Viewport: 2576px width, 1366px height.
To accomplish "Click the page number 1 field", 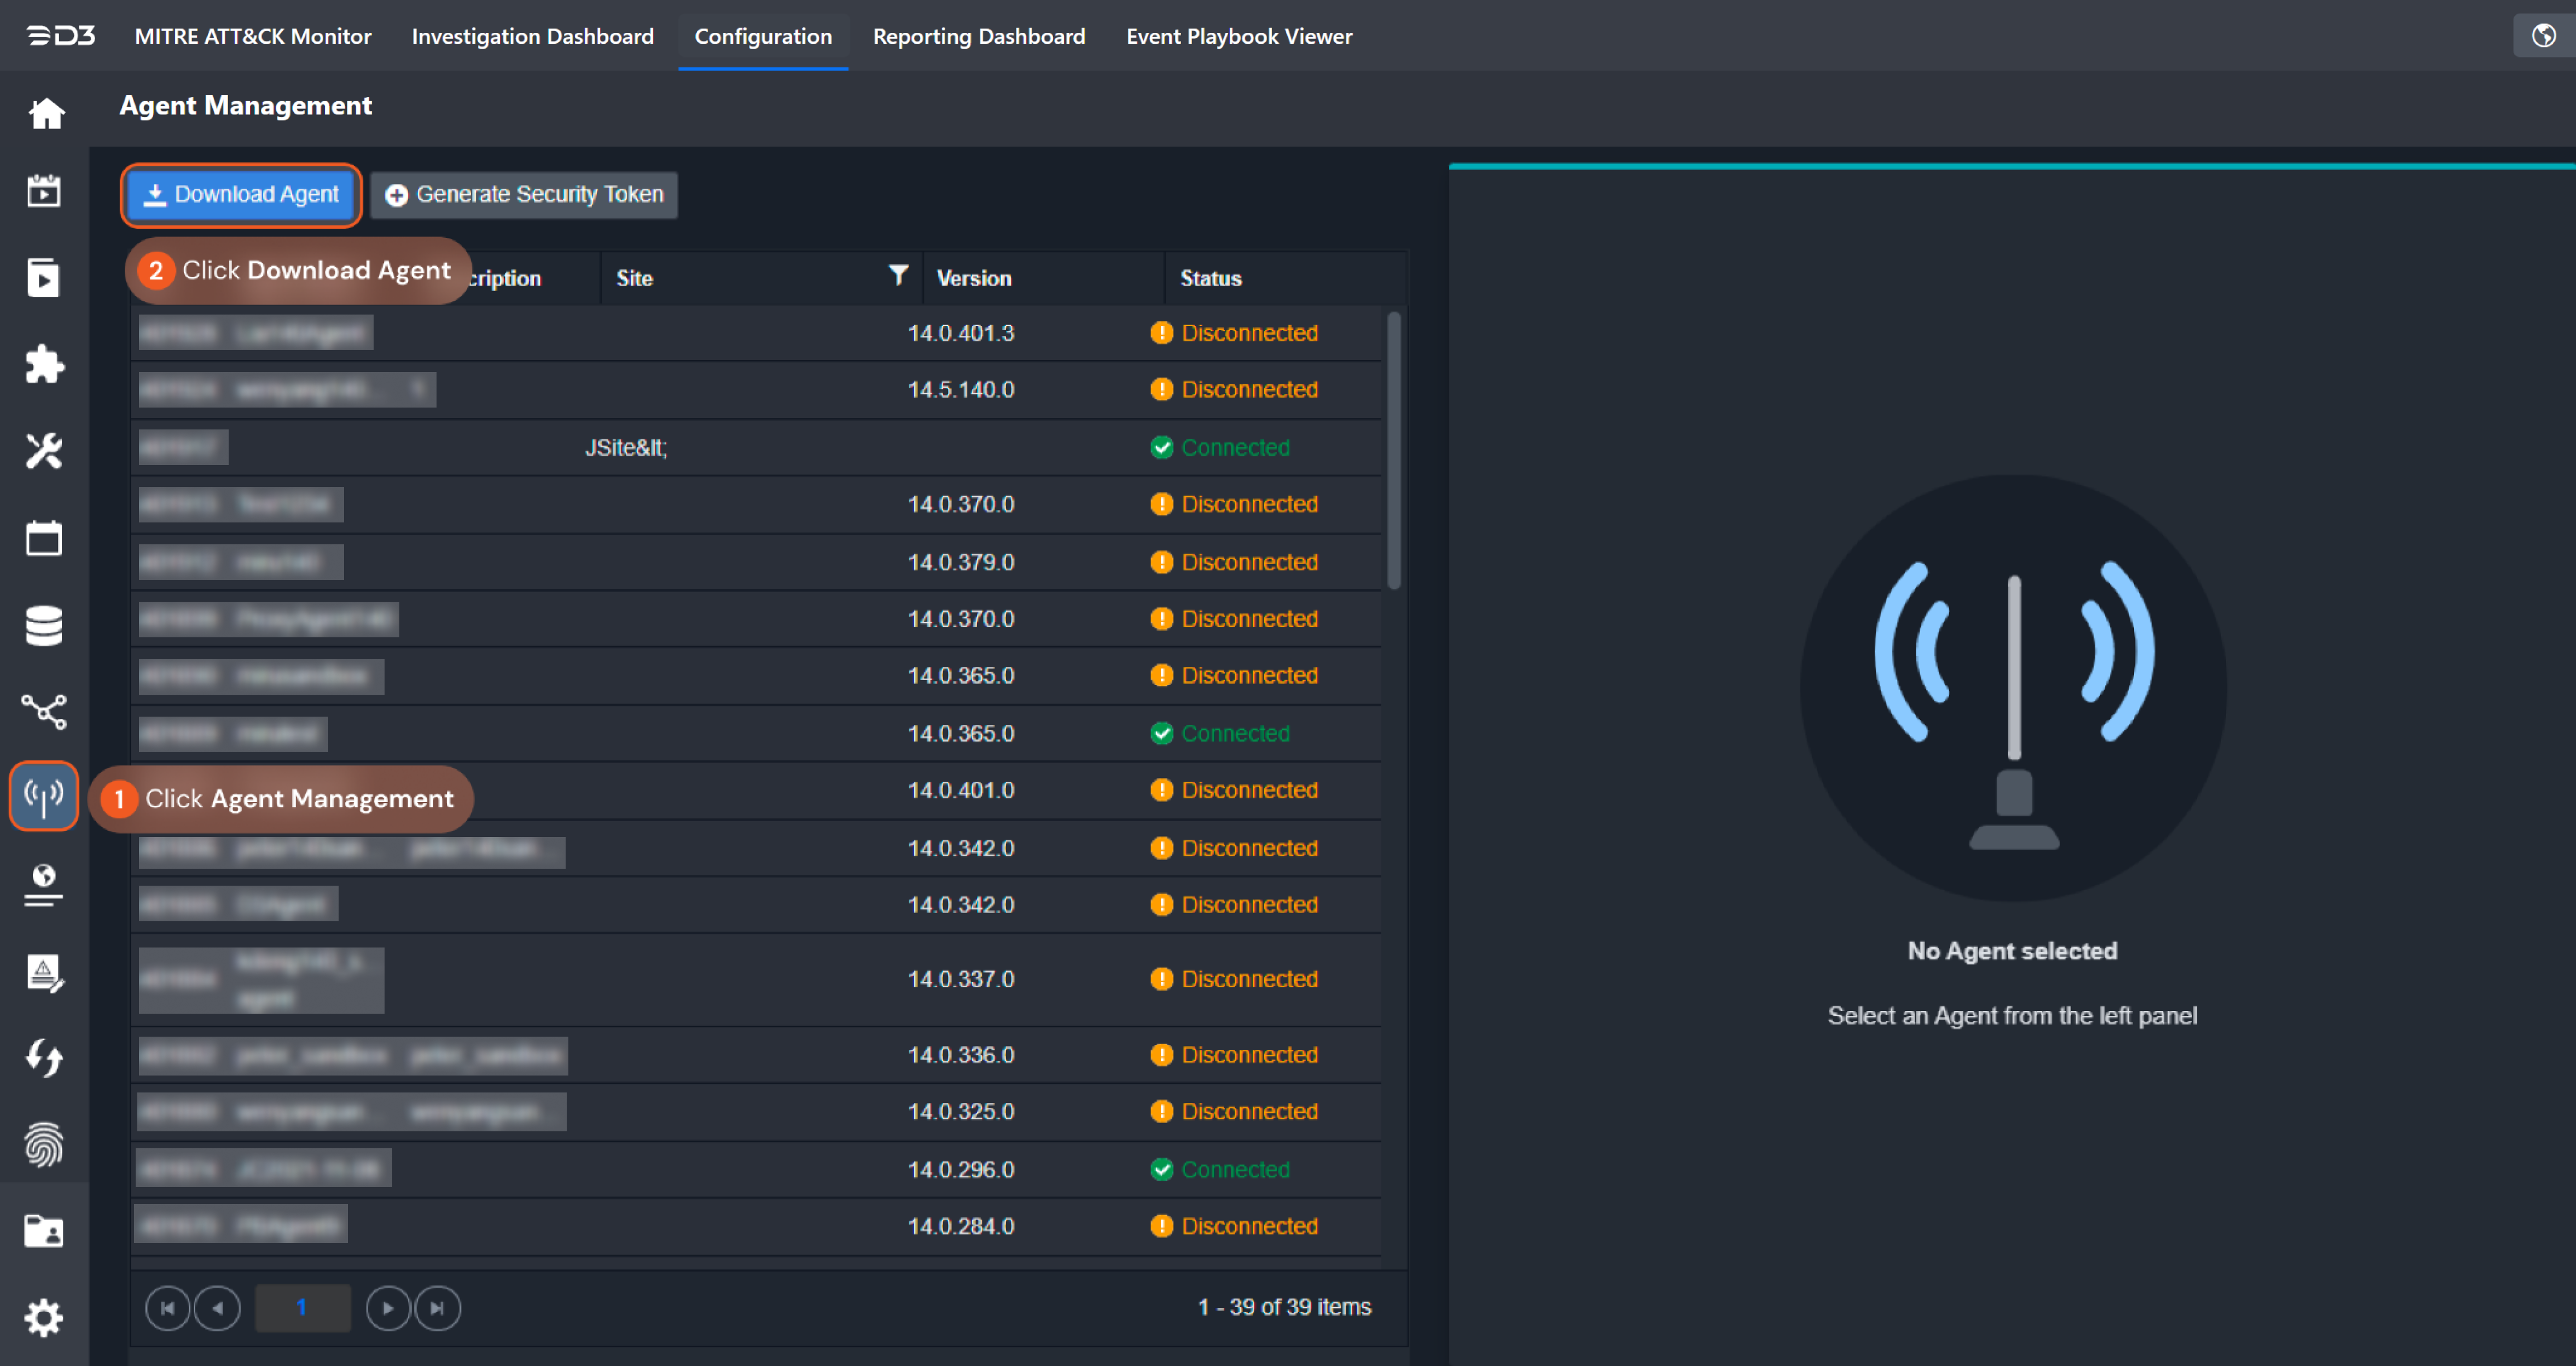I will [302, 1308].
